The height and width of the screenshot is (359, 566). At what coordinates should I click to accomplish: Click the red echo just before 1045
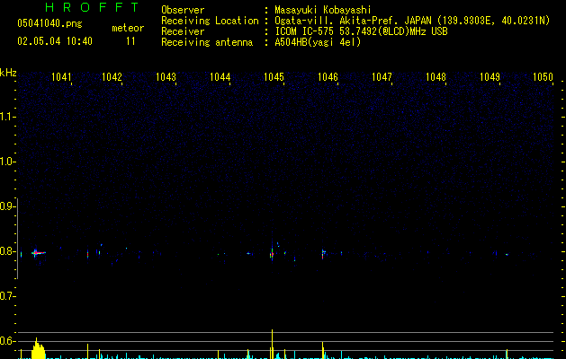click(x=272, y=254)
